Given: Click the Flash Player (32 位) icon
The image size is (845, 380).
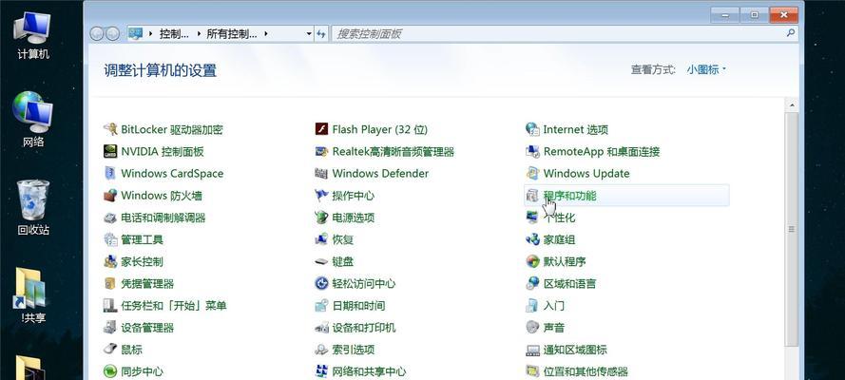Looking at the screenshot, I should [x=321, y=129].
